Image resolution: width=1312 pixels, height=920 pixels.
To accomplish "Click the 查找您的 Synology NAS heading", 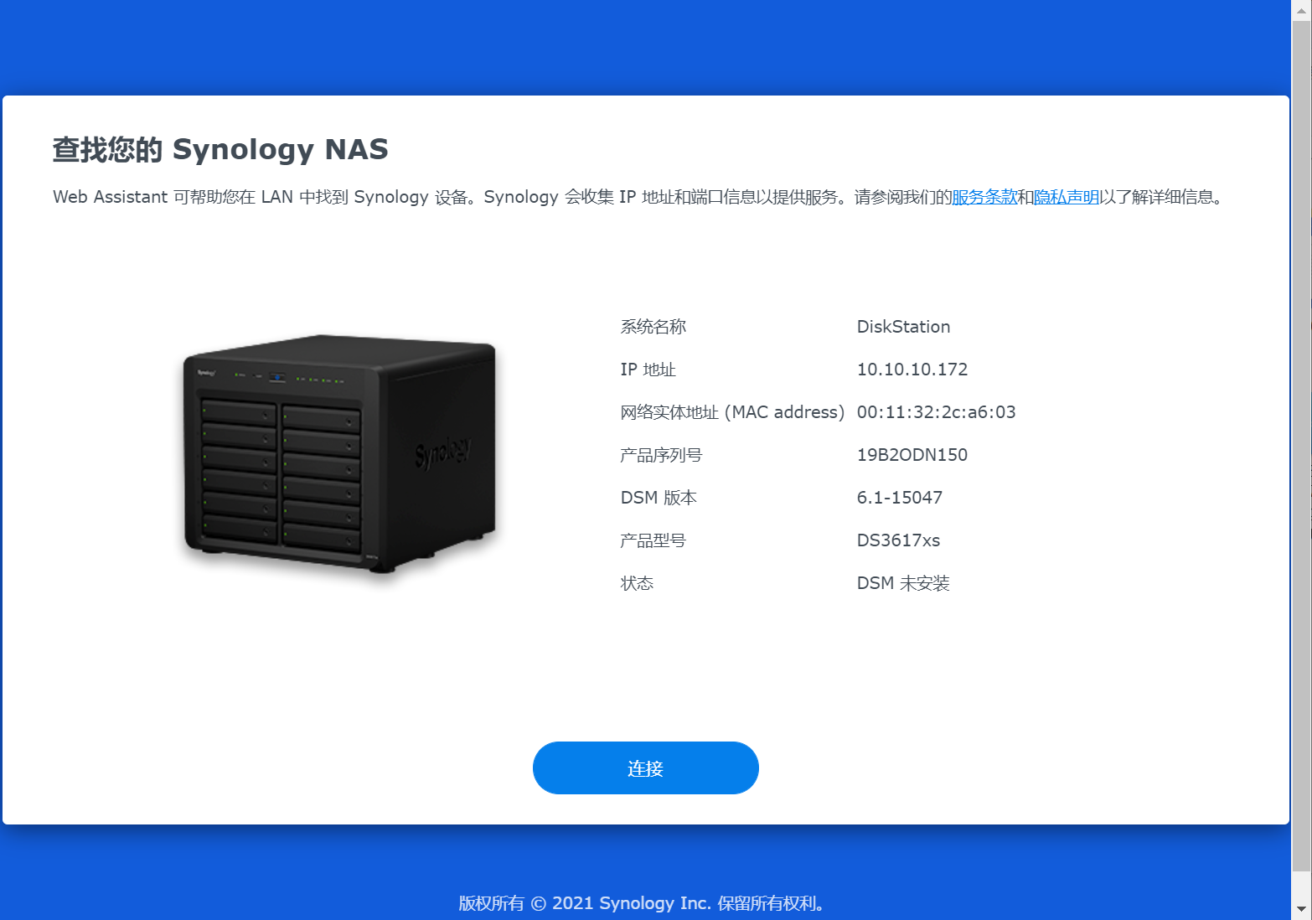I will 220,149.
